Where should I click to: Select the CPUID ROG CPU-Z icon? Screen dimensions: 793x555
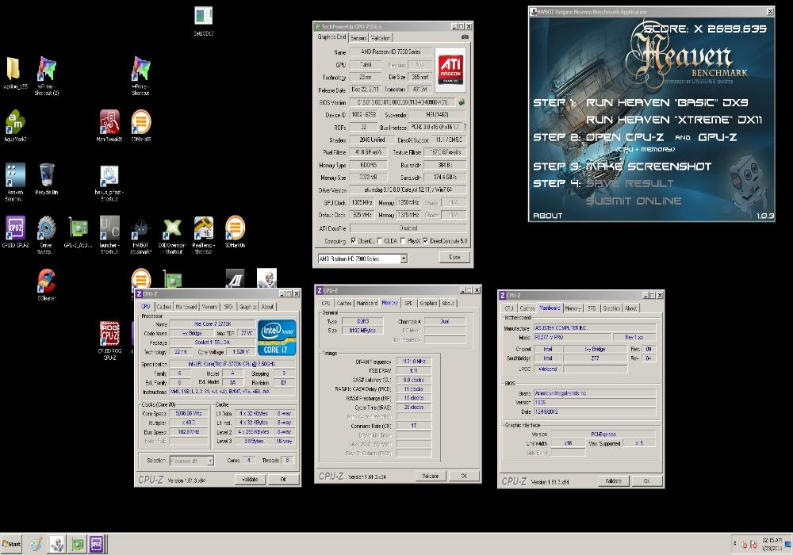(109, 340)
